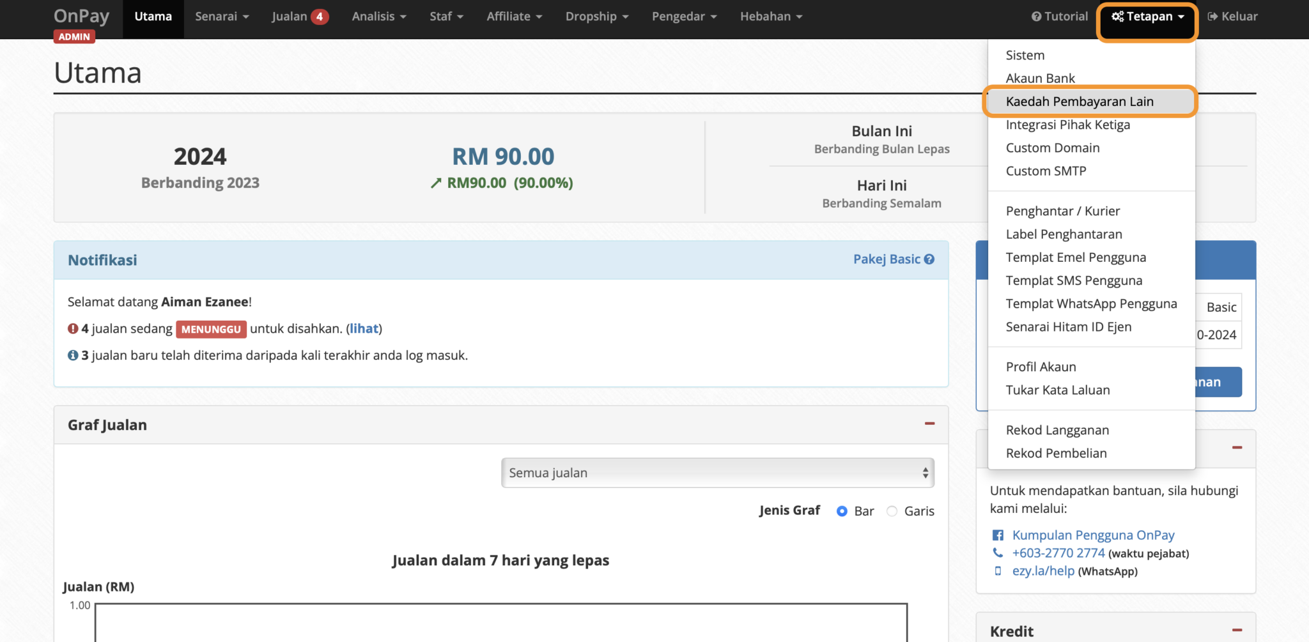Click the Kumpulan Pengguna OnPay link

[x=1094, y=535]
